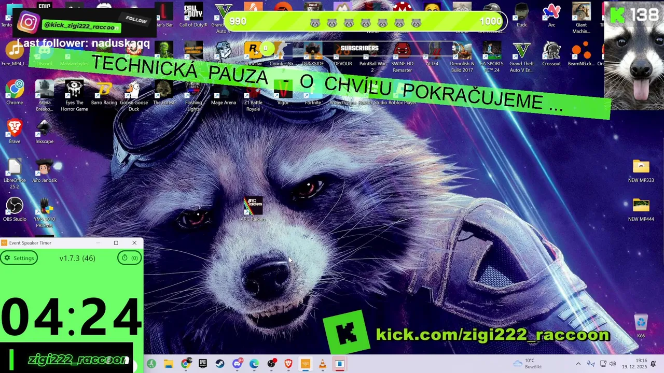
Task: Open the EA SPORTS FC 24 shortcut
Action: click(x=492, y=56)
